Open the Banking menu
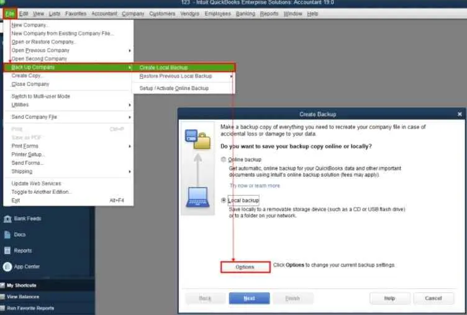This screenshot has width=467, height=315. 245,14
